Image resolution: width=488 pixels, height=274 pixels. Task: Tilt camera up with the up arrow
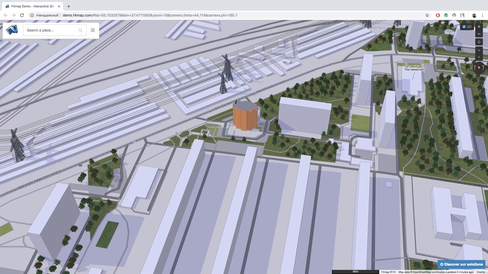479,50
